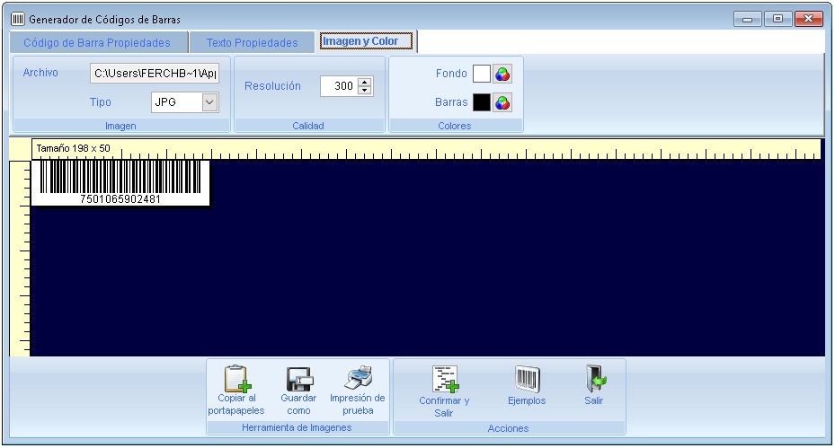Click the Salir door icon
This screenshot has height=448, width=835.
tap(594, 379)
